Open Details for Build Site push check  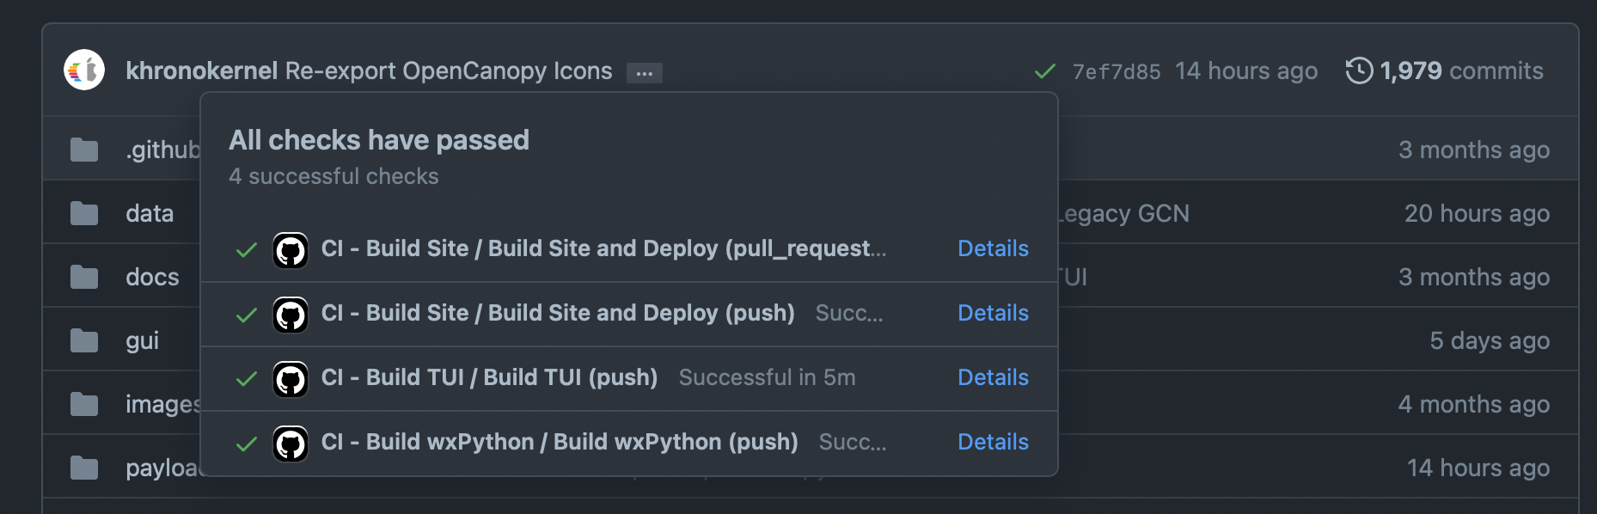[x=993, y=313]
